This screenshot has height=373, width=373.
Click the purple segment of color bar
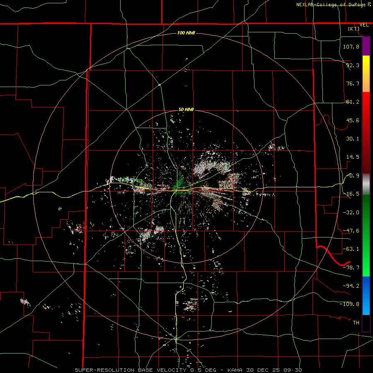(366, 46)
